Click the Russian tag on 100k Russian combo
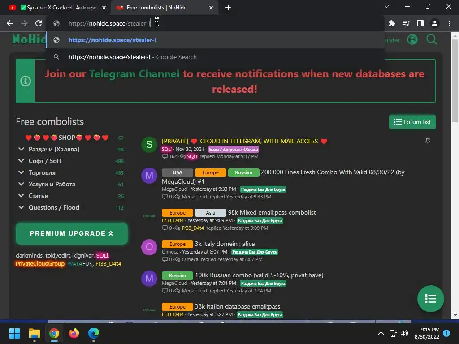 pos(178,275)
